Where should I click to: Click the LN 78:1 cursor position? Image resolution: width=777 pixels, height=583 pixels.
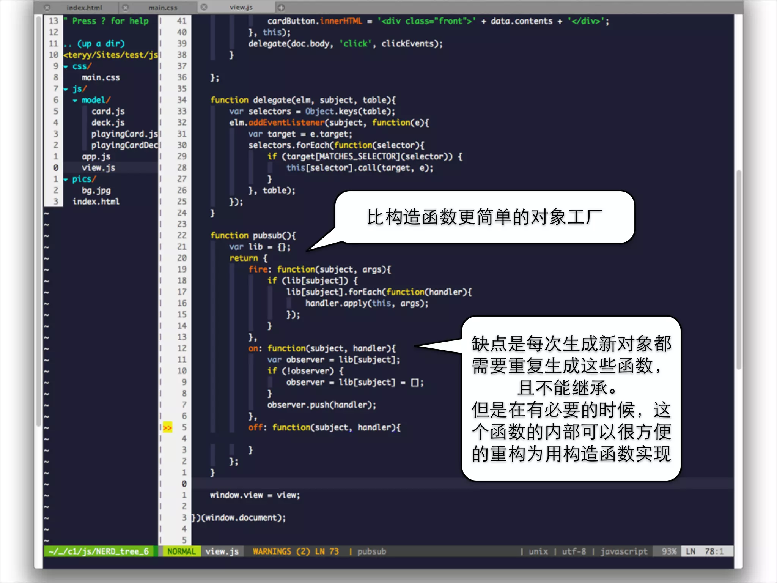[x=705, y=551]
